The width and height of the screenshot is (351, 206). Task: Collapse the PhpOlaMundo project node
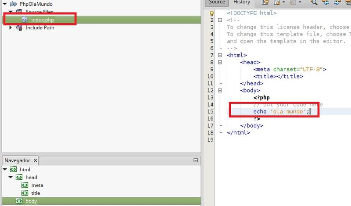[5, 4]
